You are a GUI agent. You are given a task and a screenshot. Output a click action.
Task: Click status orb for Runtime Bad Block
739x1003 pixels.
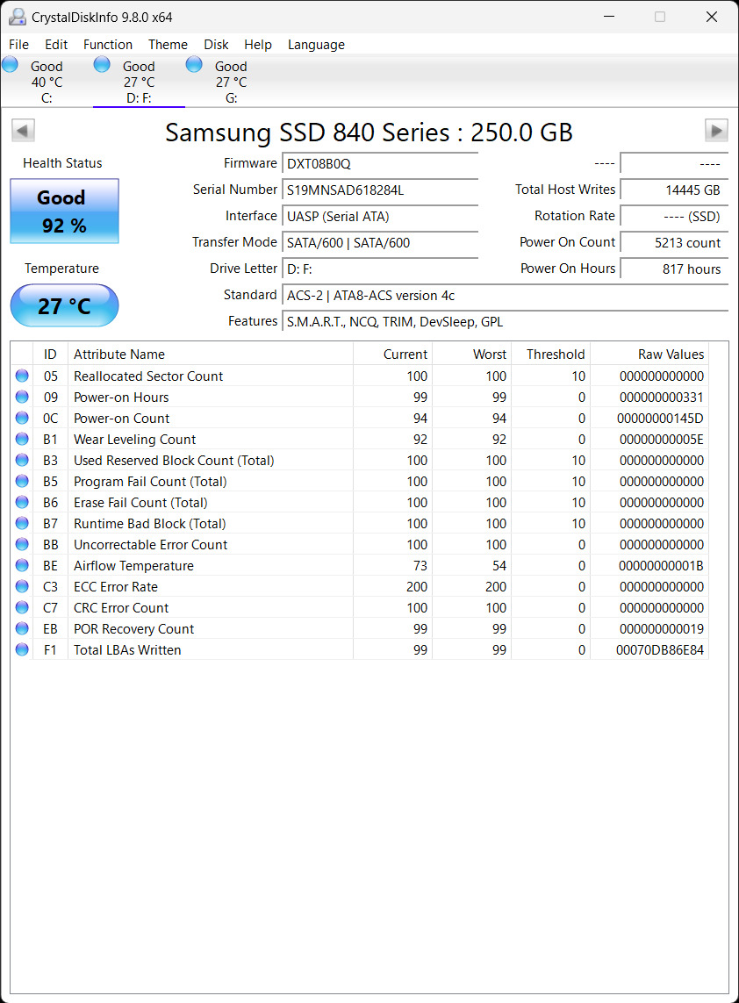click(22, 523)
